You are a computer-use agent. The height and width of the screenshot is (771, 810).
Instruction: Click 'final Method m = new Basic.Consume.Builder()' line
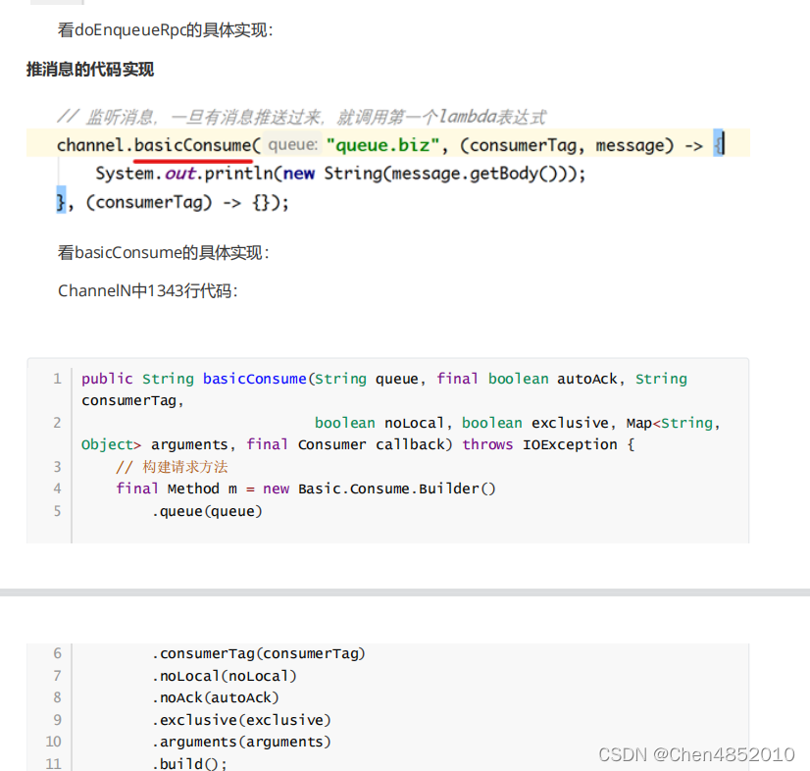(x=306, y=488)
